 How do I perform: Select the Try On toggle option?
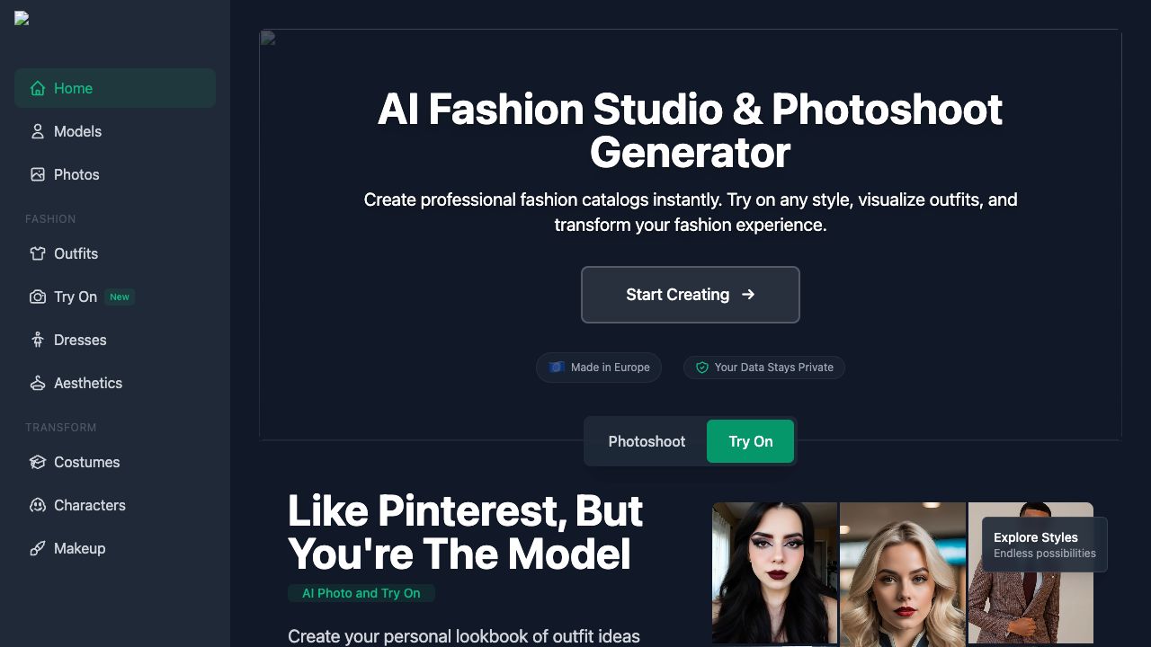(x=751, y=441)
